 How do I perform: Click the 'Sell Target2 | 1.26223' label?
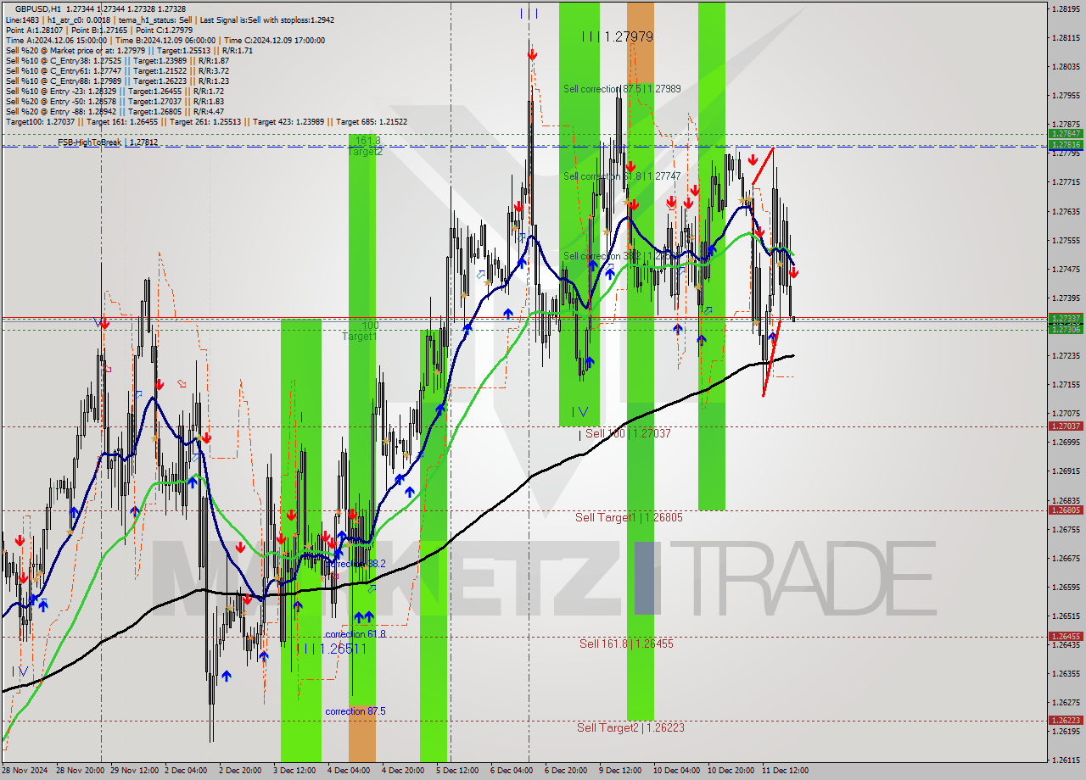630,727
